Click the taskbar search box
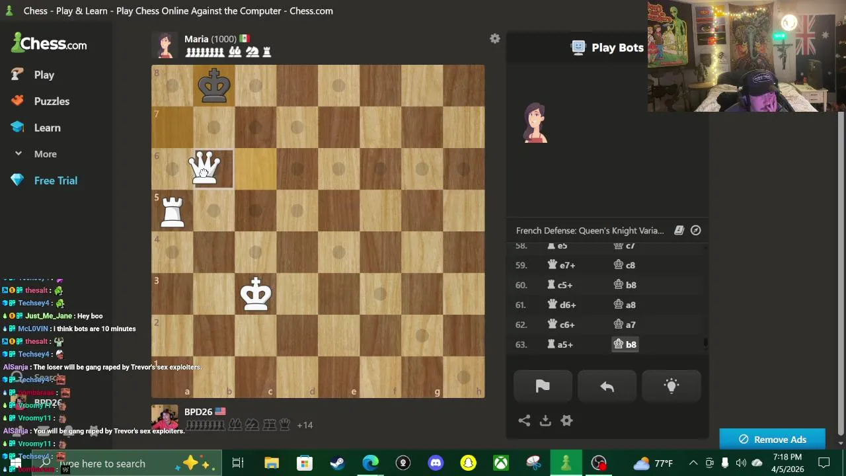 point(126,463)
